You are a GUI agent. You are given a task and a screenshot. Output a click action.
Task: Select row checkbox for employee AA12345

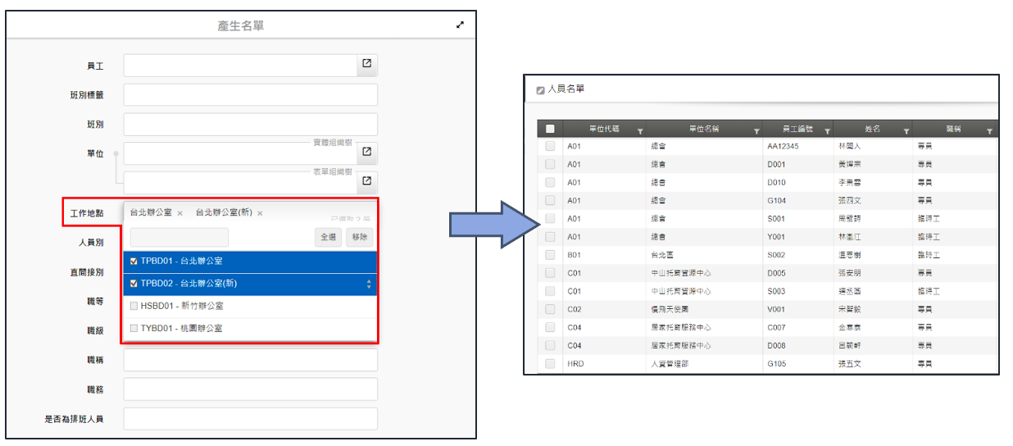click(x=550, y=146)
